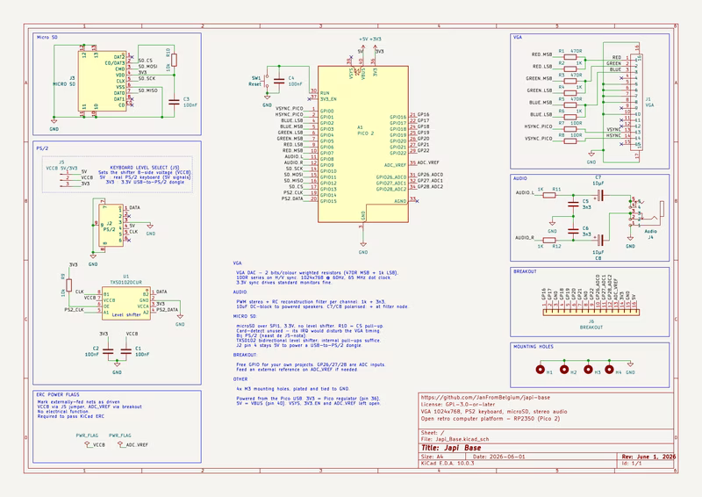702x497 pixels.
Task: Click the 'MOUNTING HOLES' section title
Action: coord(534,347)
